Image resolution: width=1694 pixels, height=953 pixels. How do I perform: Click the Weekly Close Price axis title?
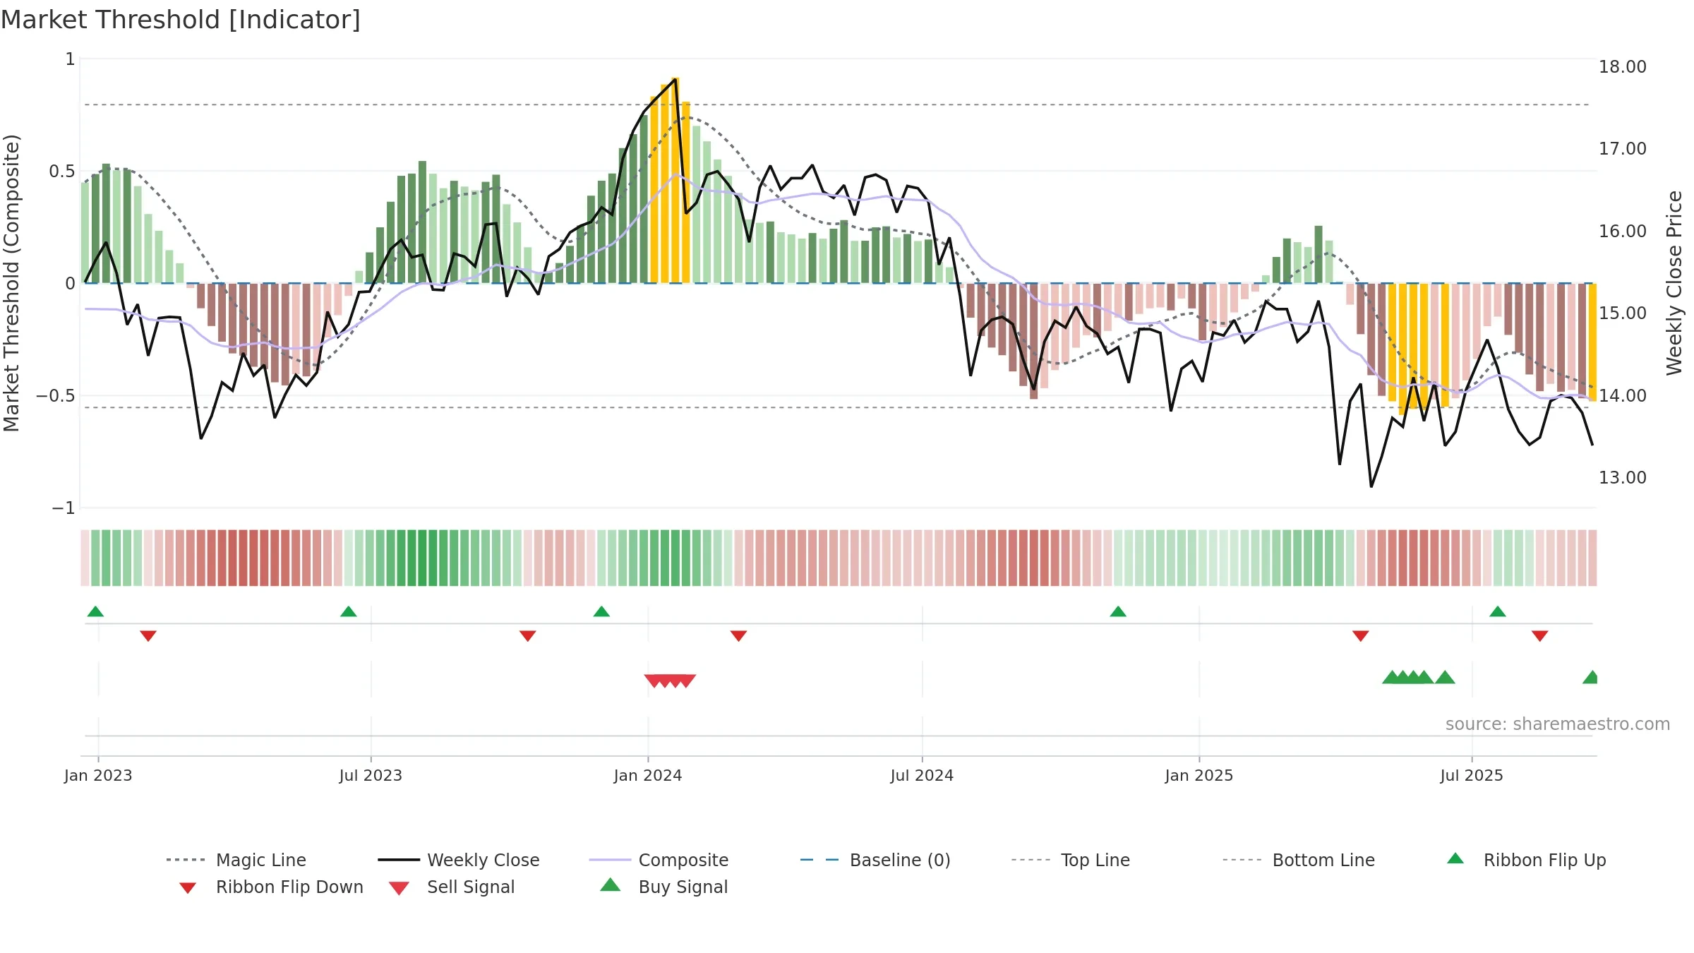pos(1674,282)
